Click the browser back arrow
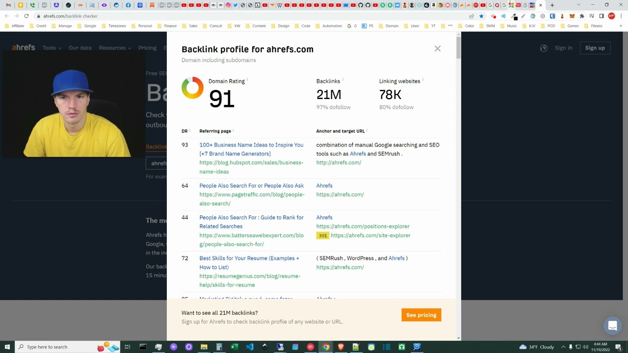 pos(6,16)
